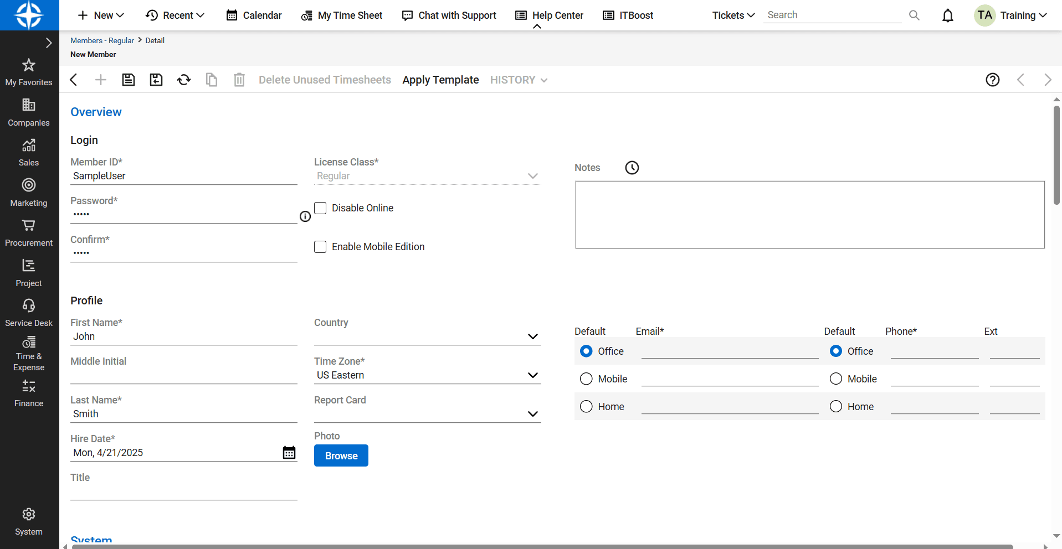
Task: Open the Hire Date calendar picker
Action: [x=289, y=453]
